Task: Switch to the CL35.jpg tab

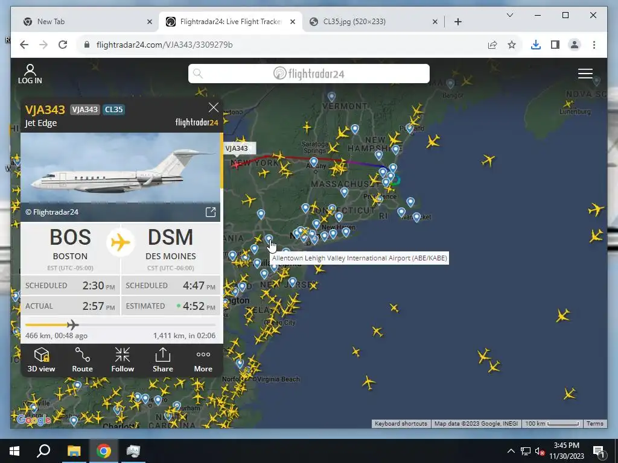Action: 371,22
